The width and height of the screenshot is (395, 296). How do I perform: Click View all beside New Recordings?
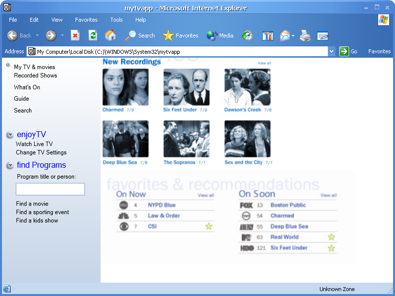(x=264, y=63)
